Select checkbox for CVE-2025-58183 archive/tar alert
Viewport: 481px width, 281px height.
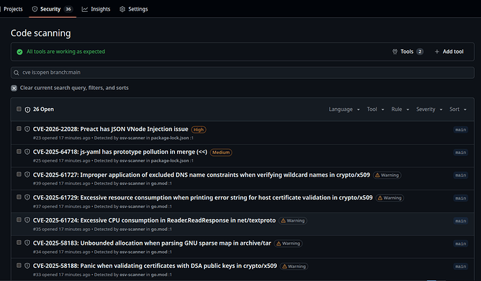click(19, 243)
